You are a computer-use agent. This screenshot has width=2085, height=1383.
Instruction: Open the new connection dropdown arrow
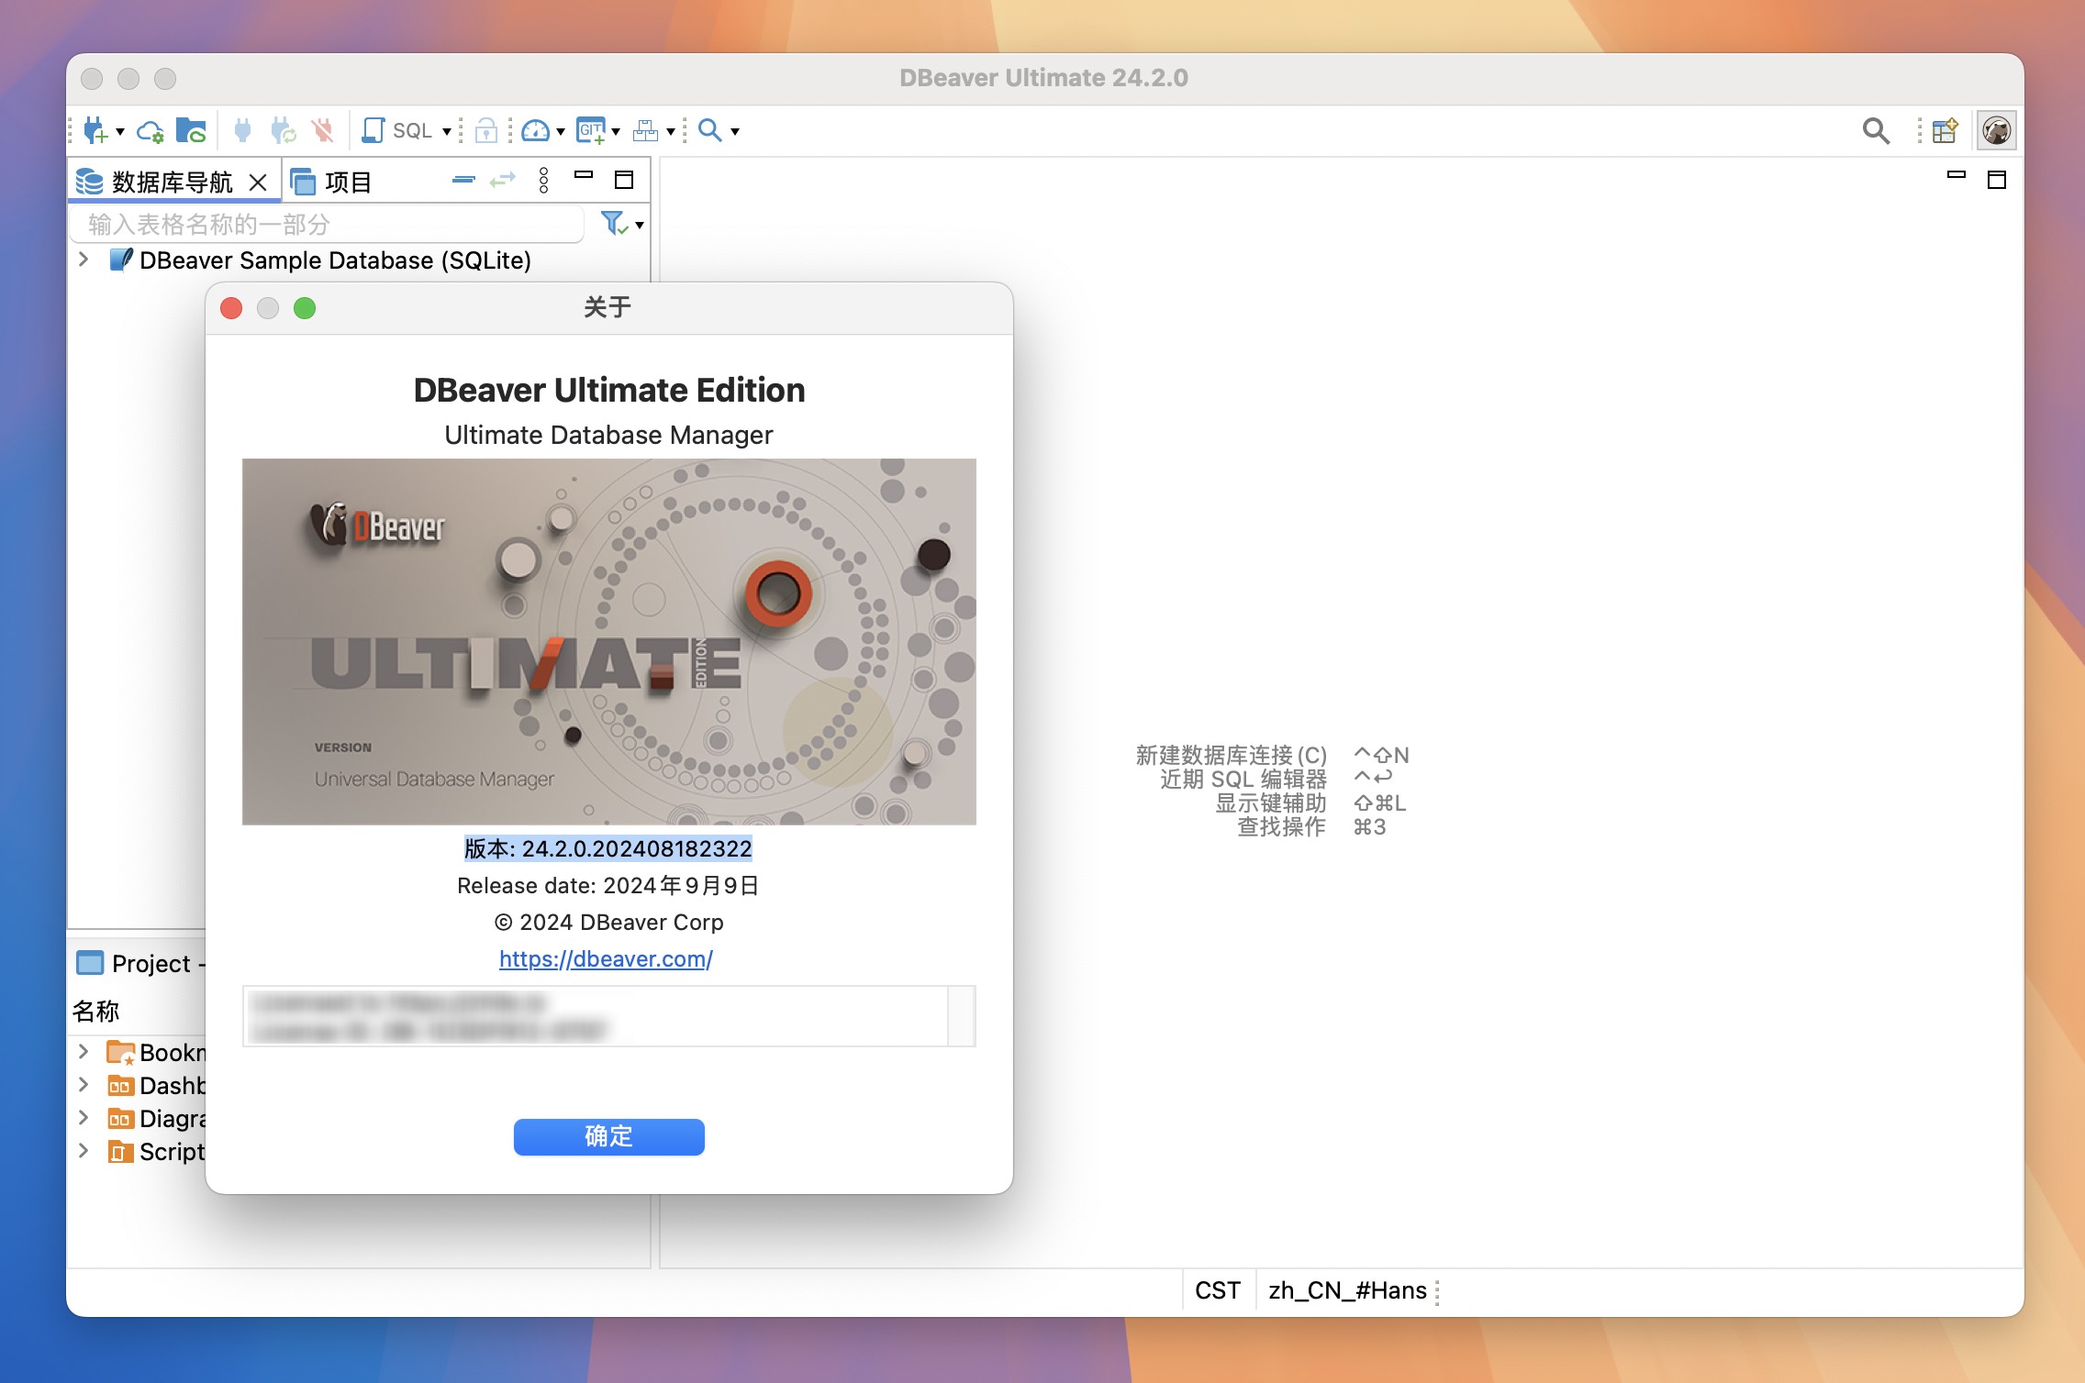[120, 132]
